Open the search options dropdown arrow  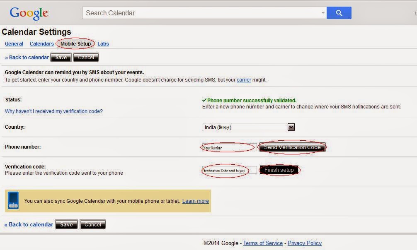[x=323, y=13]
